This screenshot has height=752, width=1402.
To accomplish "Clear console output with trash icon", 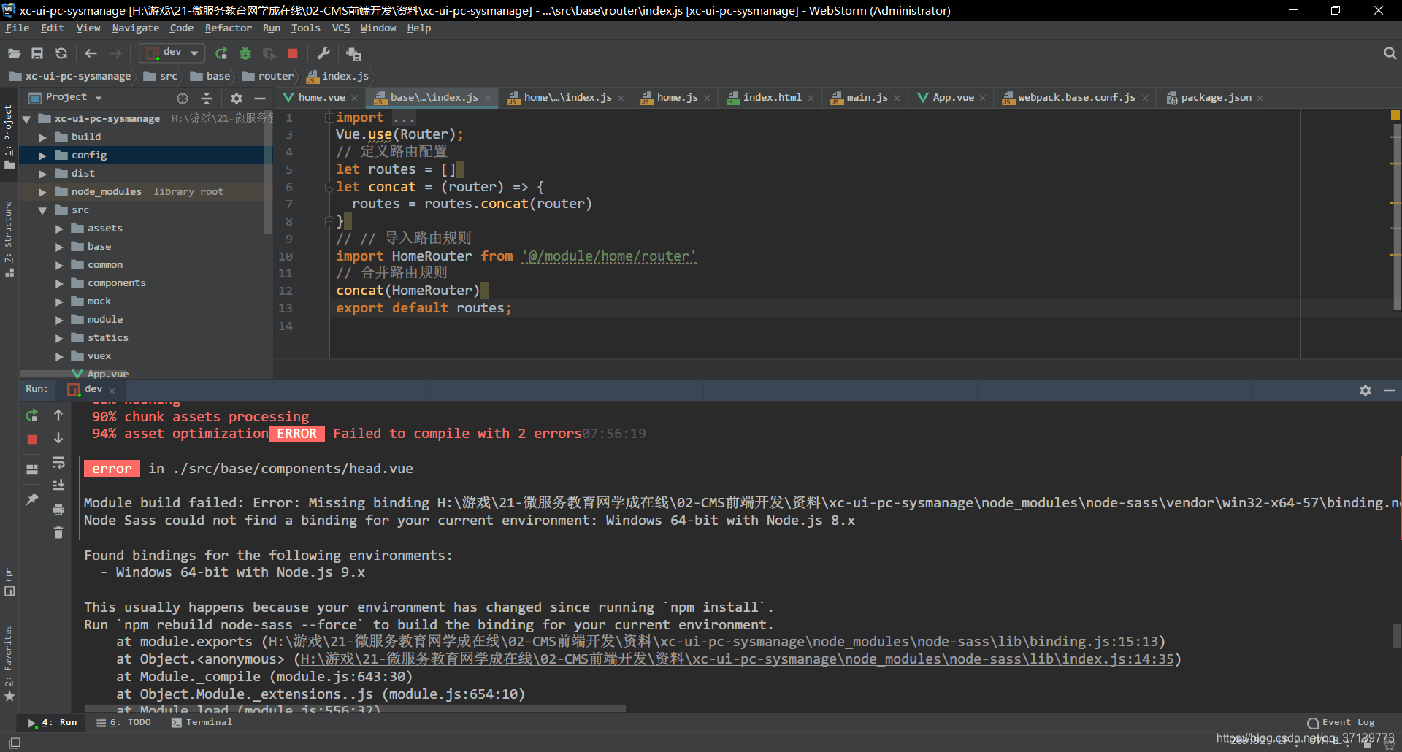I will 58,534.
